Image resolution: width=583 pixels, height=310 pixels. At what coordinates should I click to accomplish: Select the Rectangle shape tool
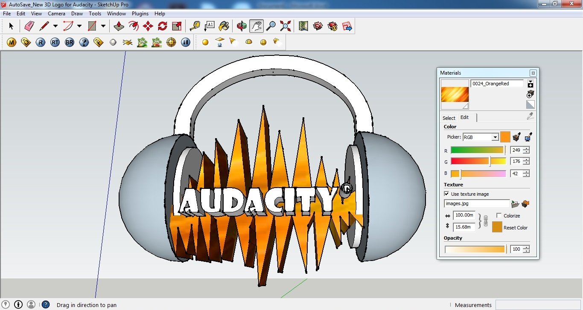pos(92,26)
